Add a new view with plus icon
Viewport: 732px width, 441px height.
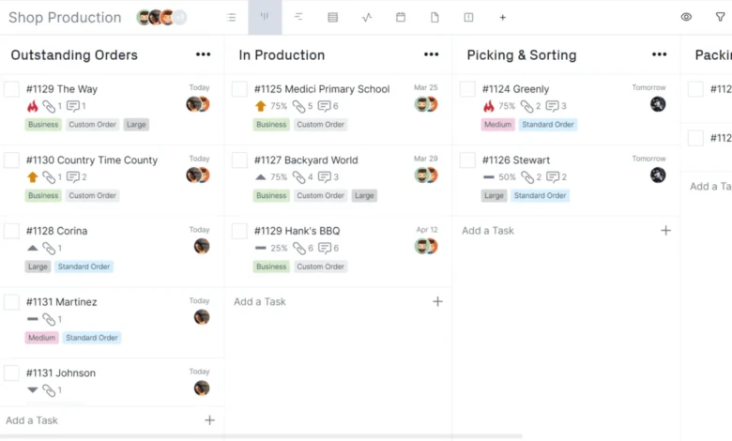click(502, 17)
